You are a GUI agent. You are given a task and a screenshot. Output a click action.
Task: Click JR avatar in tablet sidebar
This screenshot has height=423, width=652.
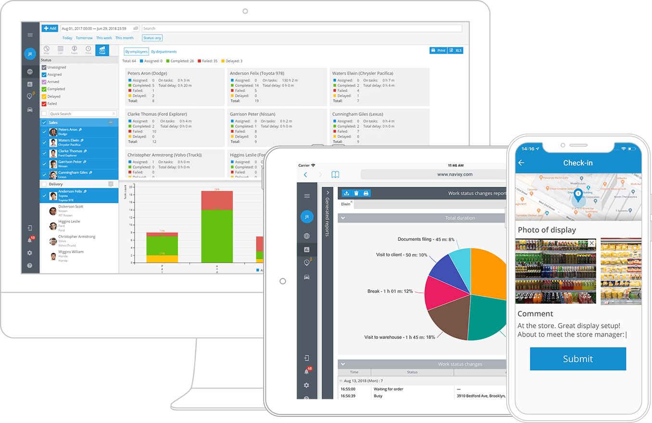(307, 217)
